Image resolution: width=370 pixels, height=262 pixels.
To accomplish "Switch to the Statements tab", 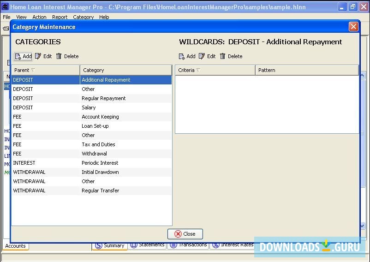I will point(147,245).
